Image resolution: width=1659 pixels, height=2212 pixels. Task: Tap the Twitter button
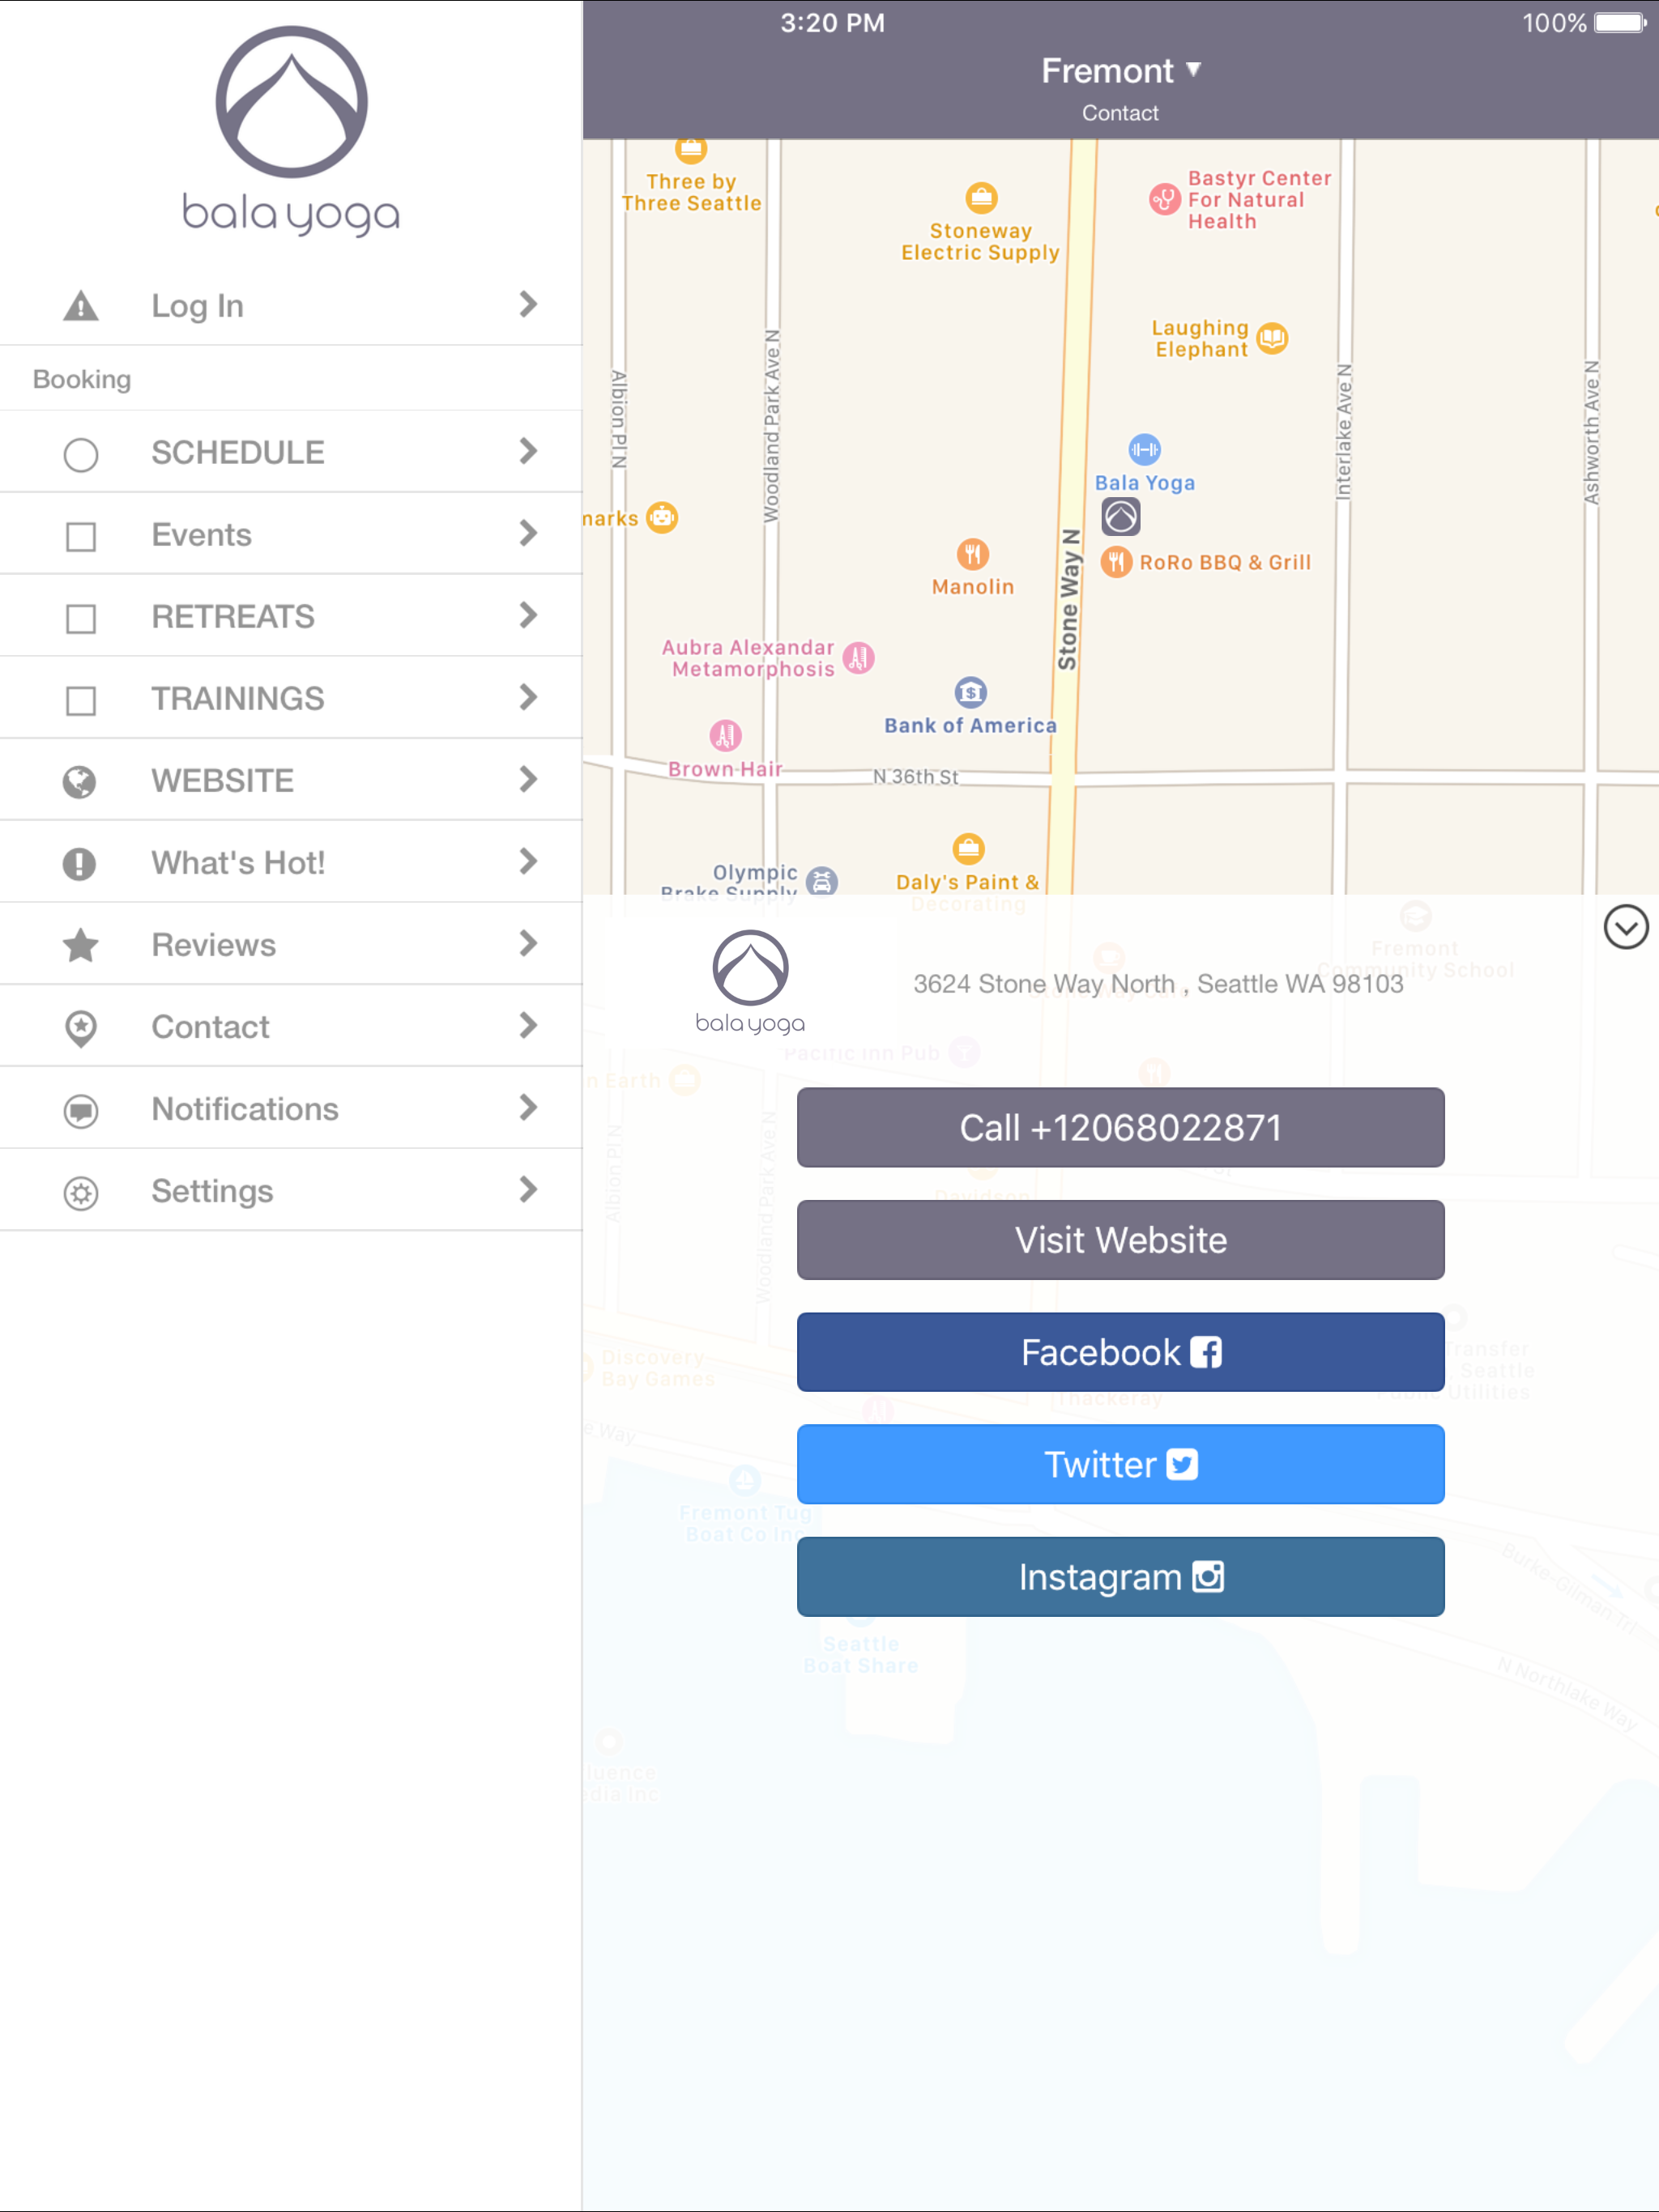coord(1120,1464)
